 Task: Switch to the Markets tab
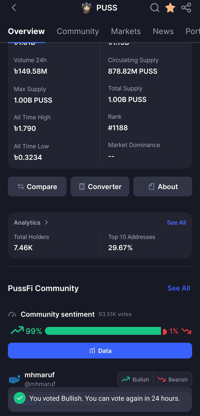click(126, 31)
